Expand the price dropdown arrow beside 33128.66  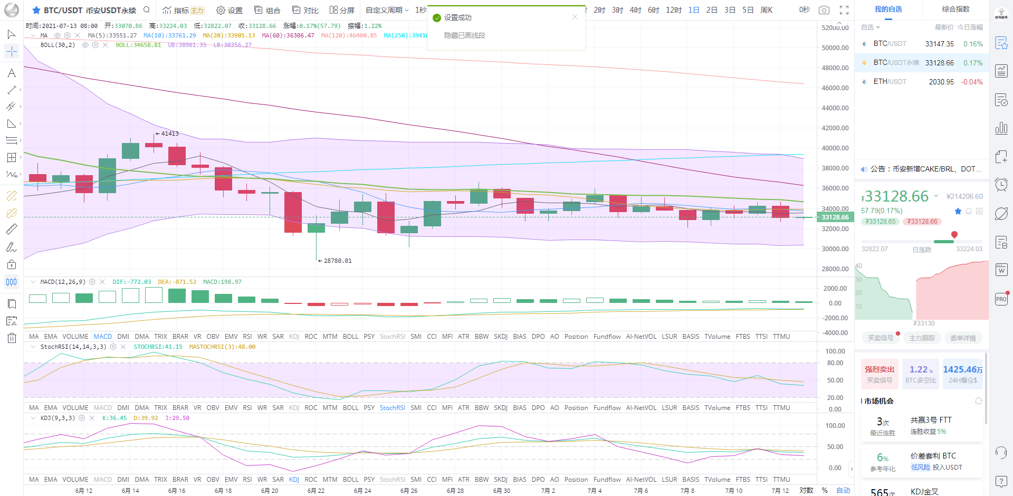tap(936, 196)
